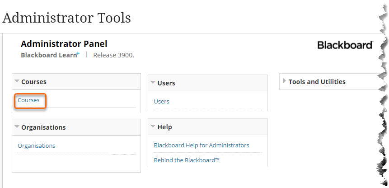
Task: Click the Organisations panel header text
Action: tap(43, 127)
